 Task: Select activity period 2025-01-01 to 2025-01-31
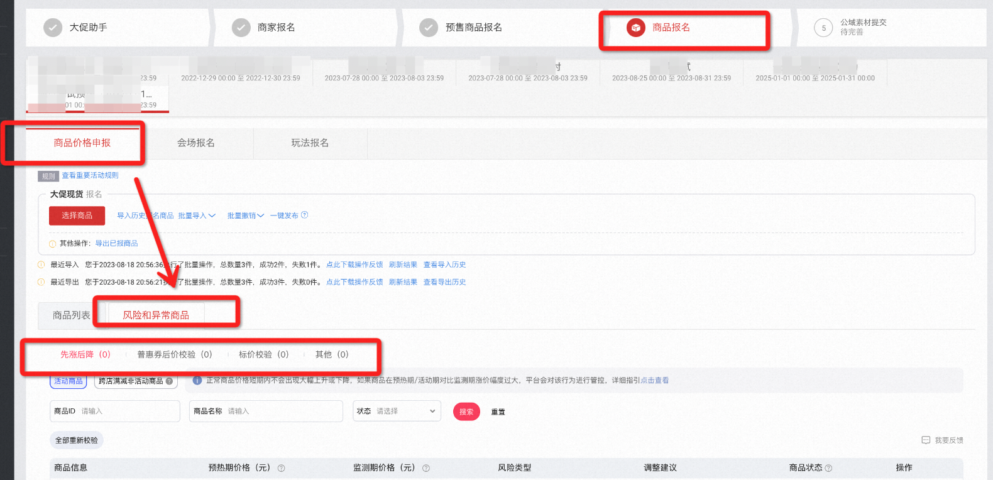click(x=815, y=72)
